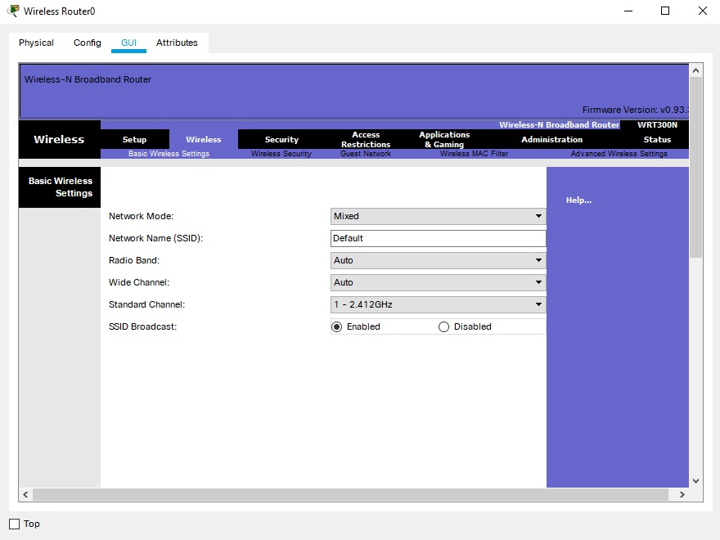Viewport: 720px width, 540px height.
Task: Click the vertical scrollbar thumb
Action: point(695,167)
